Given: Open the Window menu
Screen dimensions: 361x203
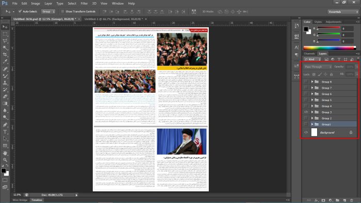Looking at the screenshot, I should [118, 4].
